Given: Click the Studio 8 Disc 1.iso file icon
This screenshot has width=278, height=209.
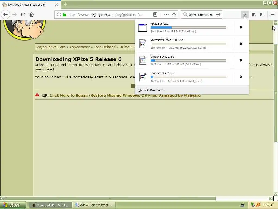Looking at the screenshot, I should coord(143,77).
